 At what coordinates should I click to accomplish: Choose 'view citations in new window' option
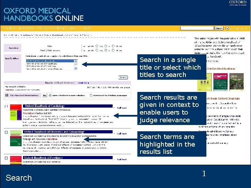click(50, 95)
